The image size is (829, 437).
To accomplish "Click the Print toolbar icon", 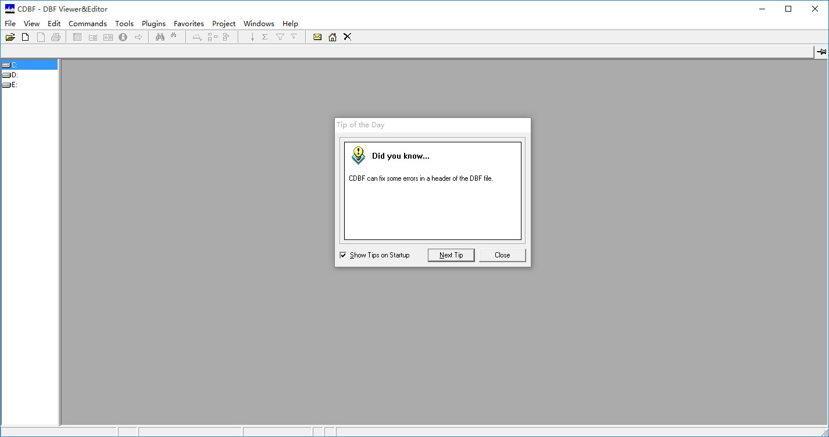I will [x=56, y=37].
